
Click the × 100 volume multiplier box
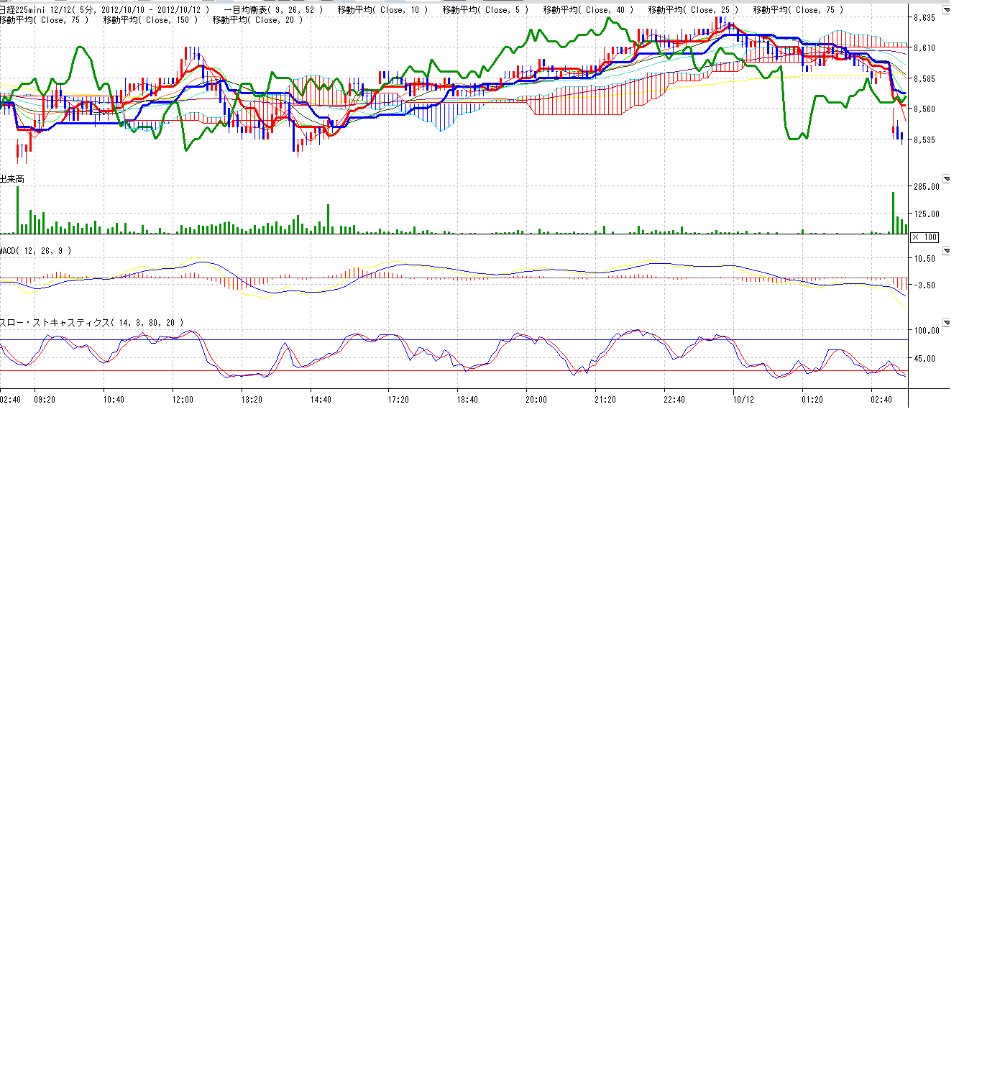924,237
